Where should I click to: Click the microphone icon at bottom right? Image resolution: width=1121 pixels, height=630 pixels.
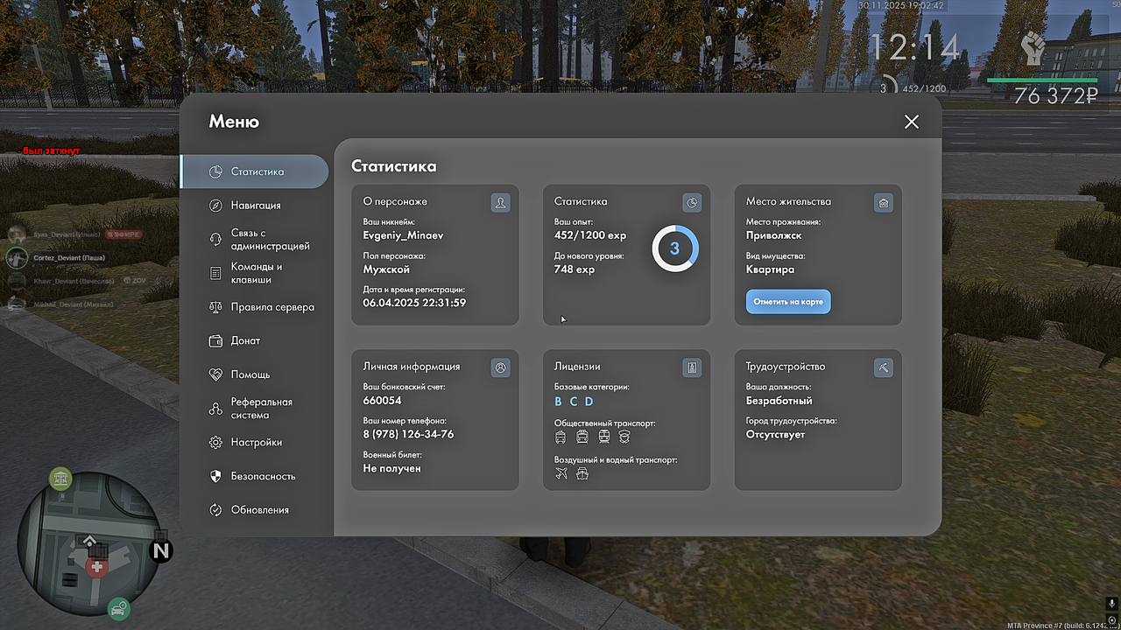(1111, 604)
